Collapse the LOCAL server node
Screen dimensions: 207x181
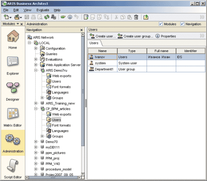pos(29,43)
